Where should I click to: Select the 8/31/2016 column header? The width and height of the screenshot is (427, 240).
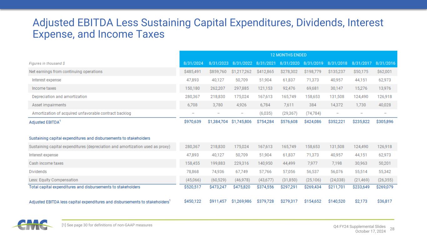[x=384, y=63]
